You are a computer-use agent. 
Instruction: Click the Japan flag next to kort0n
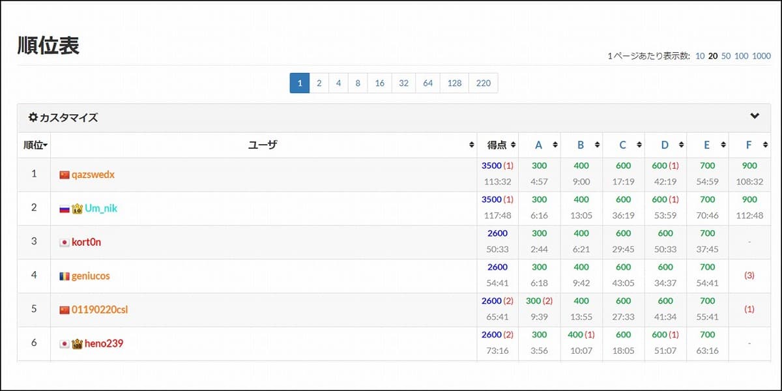(x=64, y=242)
